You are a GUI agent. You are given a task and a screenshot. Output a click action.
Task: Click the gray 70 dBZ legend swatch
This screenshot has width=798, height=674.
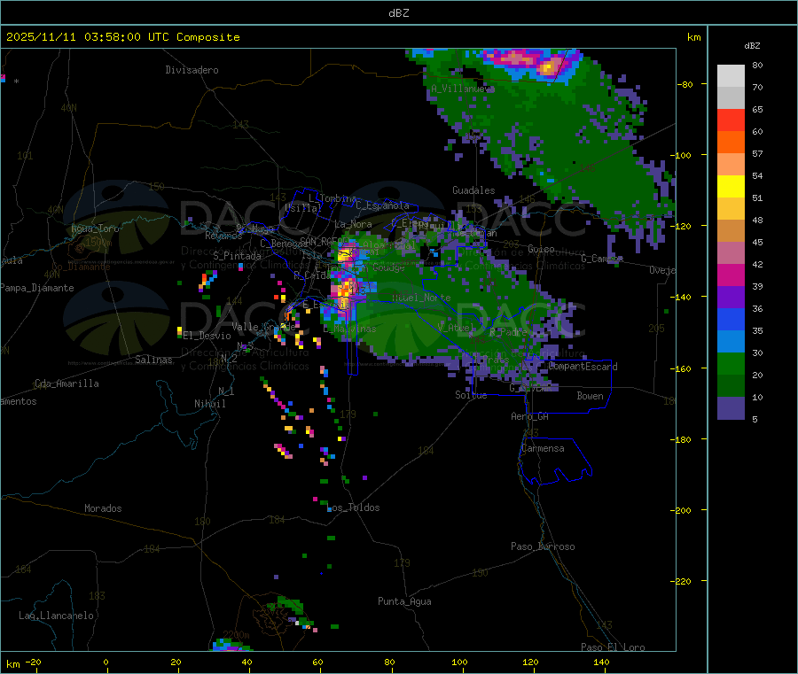pyautogui.click(x=731, y=98)
